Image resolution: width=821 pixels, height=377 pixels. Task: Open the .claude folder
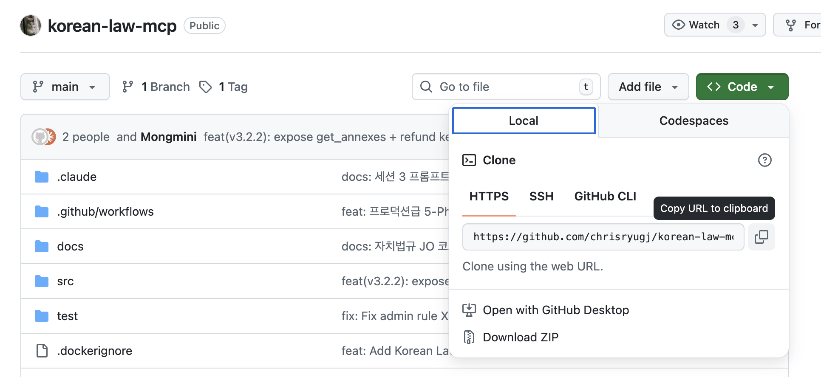click(x=77, y=177)
